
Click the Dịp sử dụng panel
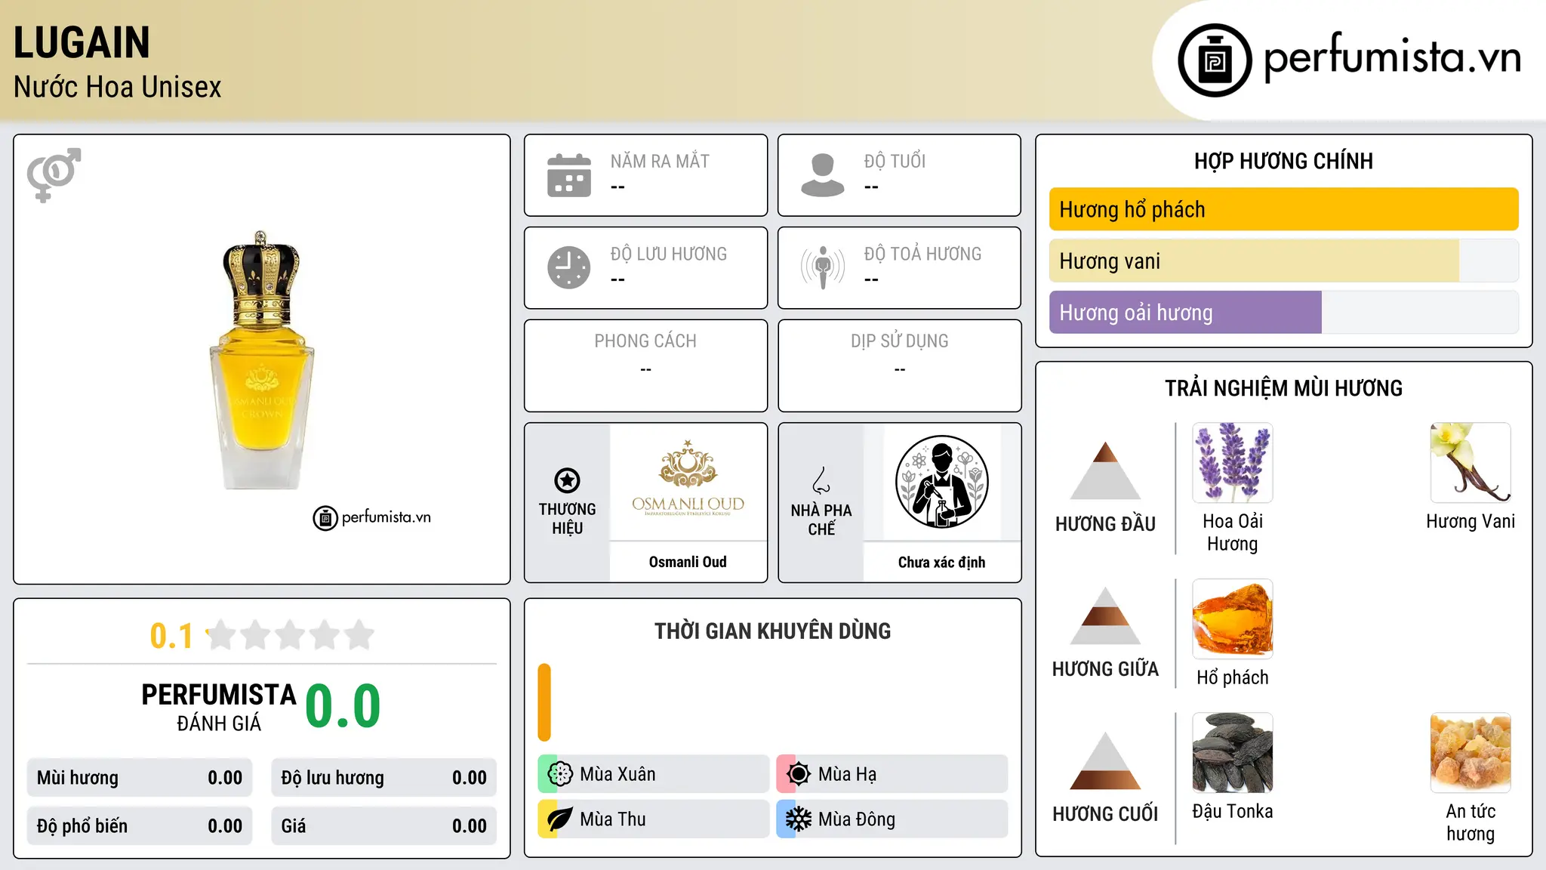click(x=900, y=366)
